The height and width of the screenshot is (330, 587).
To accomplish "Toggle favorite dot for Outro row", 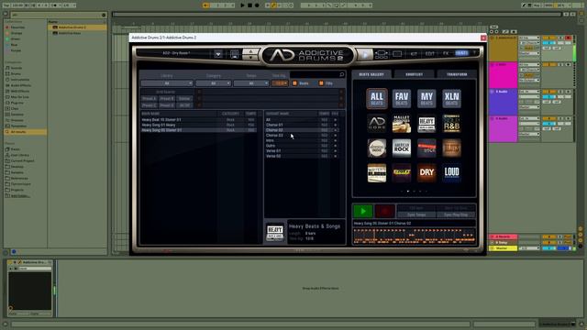I will coord(335,146).
